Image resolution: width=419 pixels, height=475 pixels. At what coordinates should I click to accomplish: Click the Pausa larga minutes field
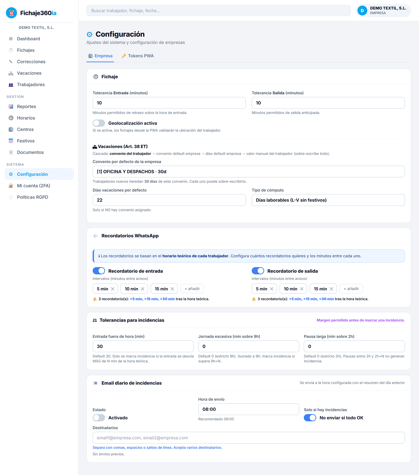coord(354,346)
